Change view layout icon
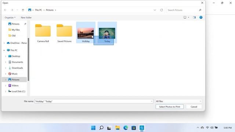235x132 pixels. (185, 17)
